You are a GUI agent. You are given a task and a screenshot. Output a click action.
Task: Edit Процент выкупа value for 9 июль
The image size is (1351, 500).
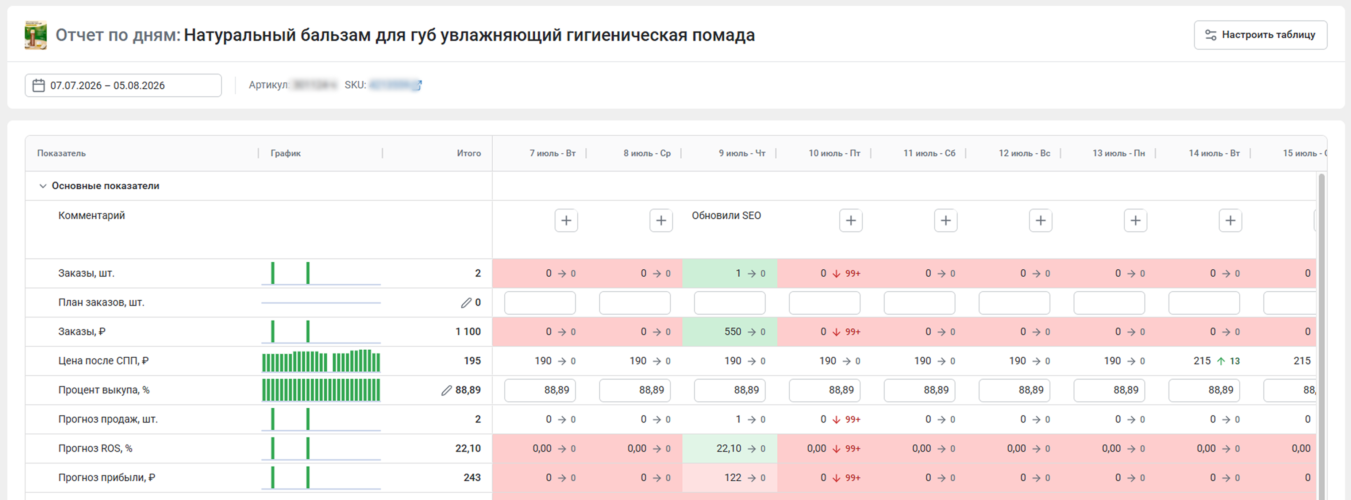(730, 391)
